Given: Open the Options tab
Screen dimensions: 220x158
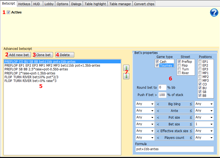Looking at the screenshot, I should click(x=62, y=4).
